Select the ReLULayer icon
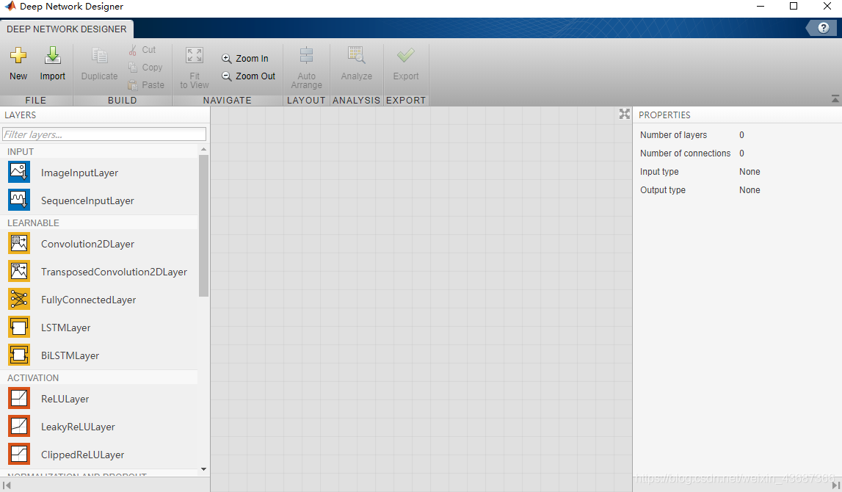The width and height of the screenshot is (842, 492). [19, 399]
